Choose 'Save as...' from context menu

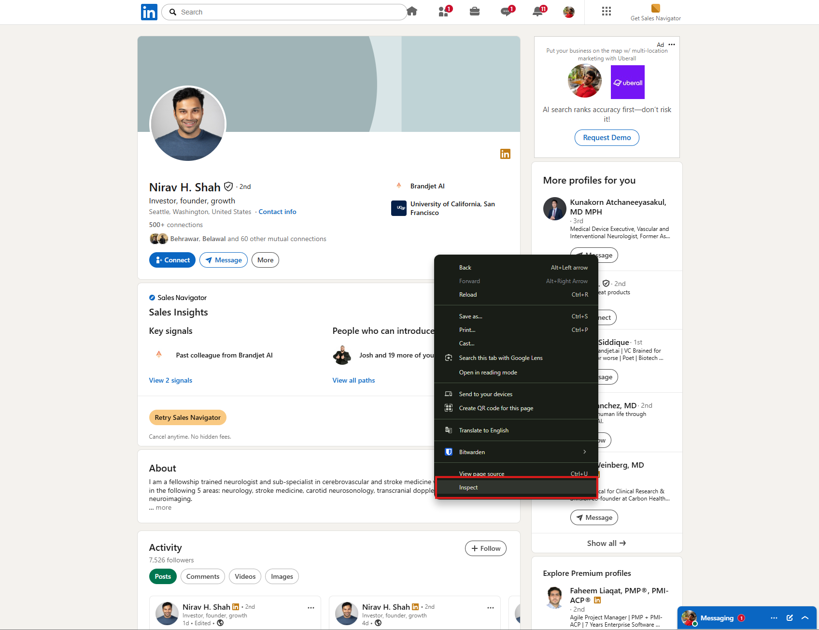[x=516, y=316]
